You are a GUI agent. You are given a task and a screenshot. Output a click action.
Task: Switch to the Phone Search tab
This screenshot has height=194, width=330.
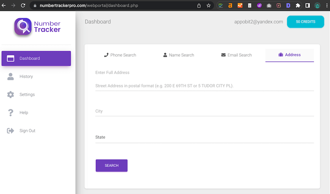pos(120,55)
